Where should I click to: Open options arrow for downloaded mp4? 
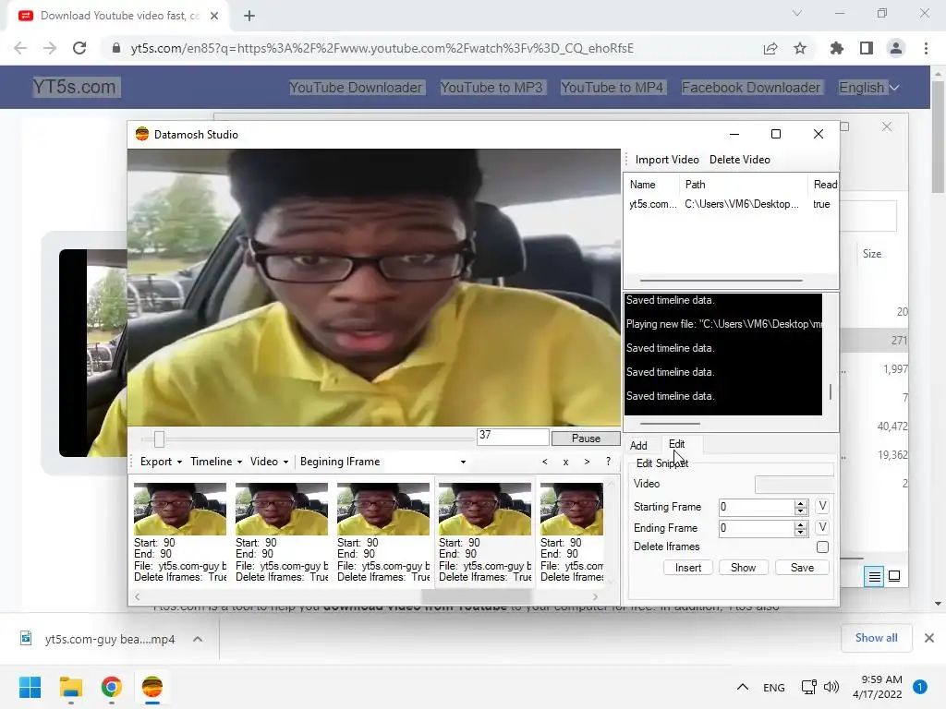tap(198, 639)
